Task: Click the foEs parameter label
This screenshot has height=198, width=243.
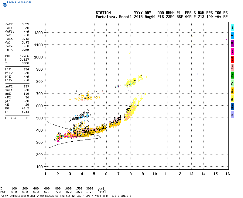Action: 9,46
